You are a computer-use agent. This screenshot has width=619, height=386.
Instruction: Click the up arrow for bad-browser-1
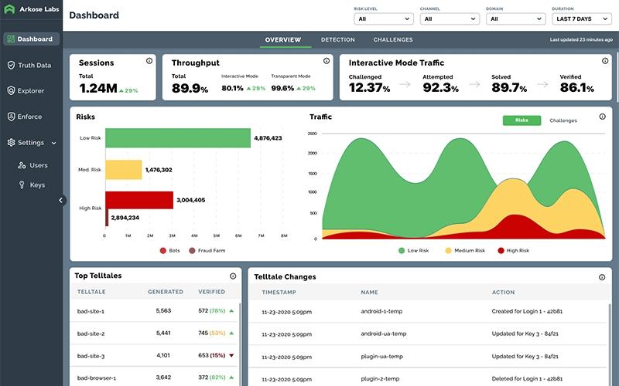pos(231,378)
